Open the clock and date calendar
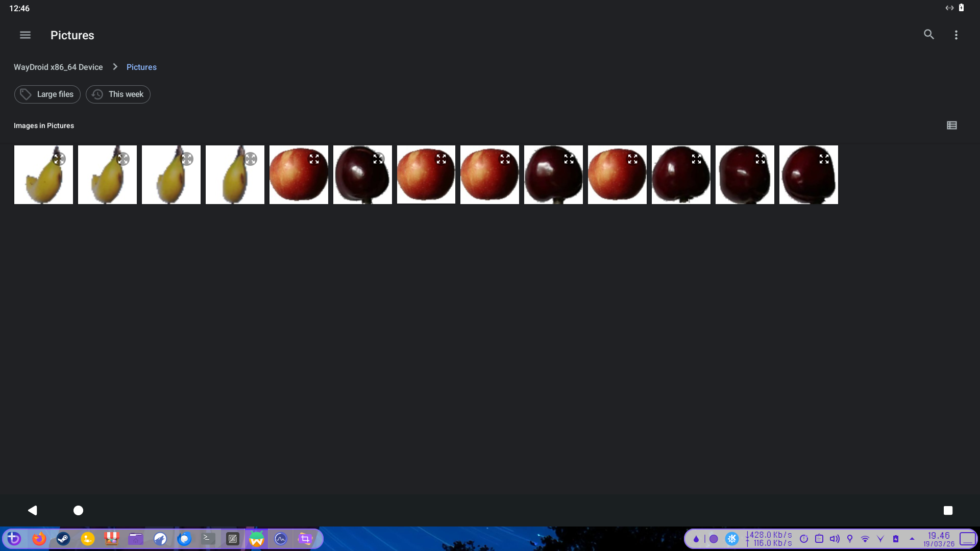 939,539
